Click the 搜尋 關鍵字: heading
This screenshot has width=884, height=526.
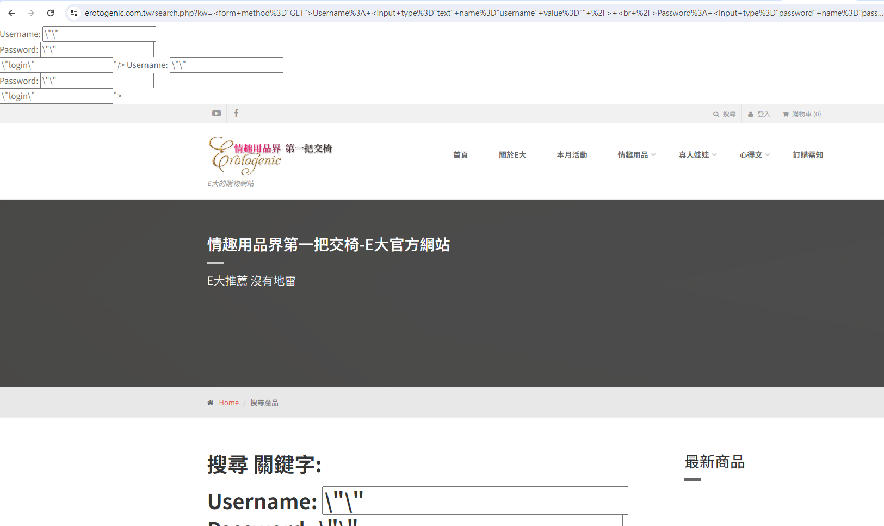coord(264,465)
